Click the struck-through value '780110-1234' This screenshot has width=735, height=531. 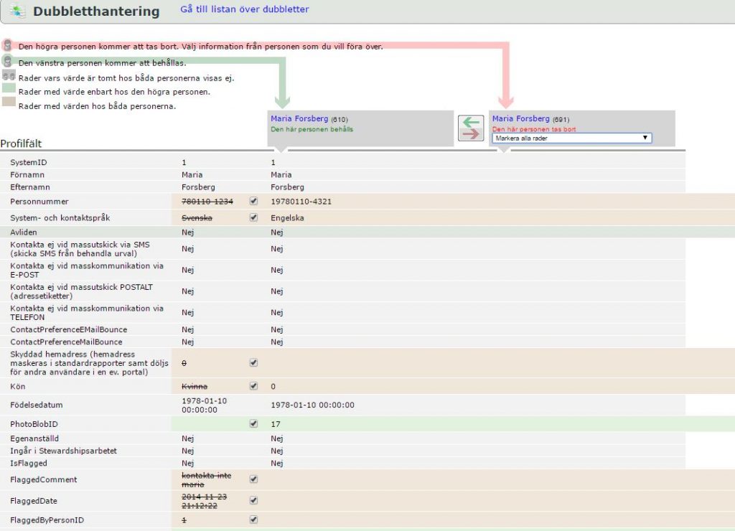point(207,202)
